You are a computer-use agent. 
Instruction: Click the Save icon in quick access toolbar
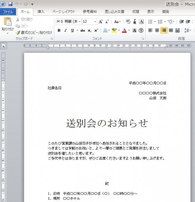coord(10,4)
